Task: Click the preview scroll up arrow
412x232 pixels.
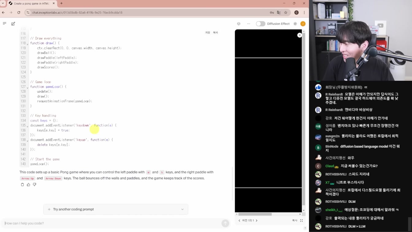Action: point(304,31)
